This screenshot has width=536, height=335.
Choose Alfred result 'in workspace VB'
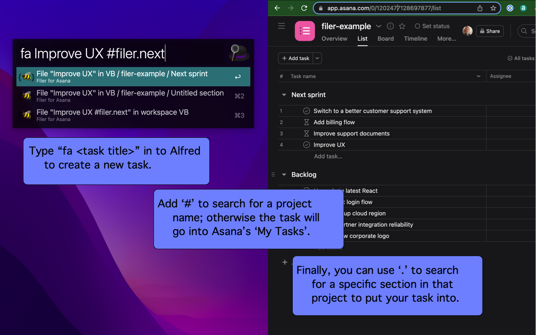[x=133, y=115]
